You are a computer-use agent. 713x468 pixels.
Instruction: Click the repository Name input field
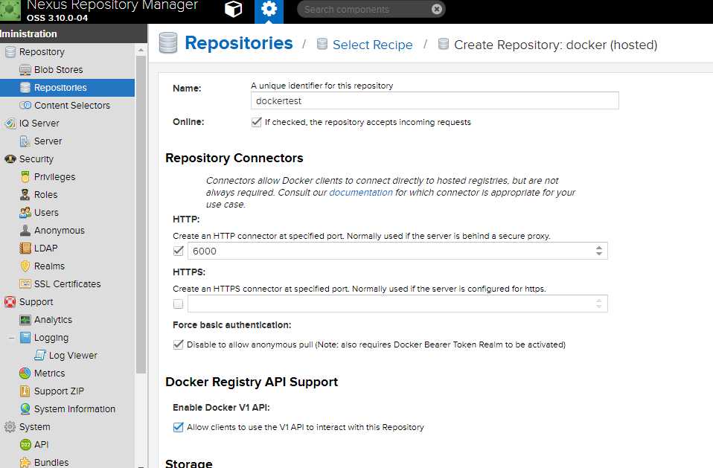[x=435, y=101]
